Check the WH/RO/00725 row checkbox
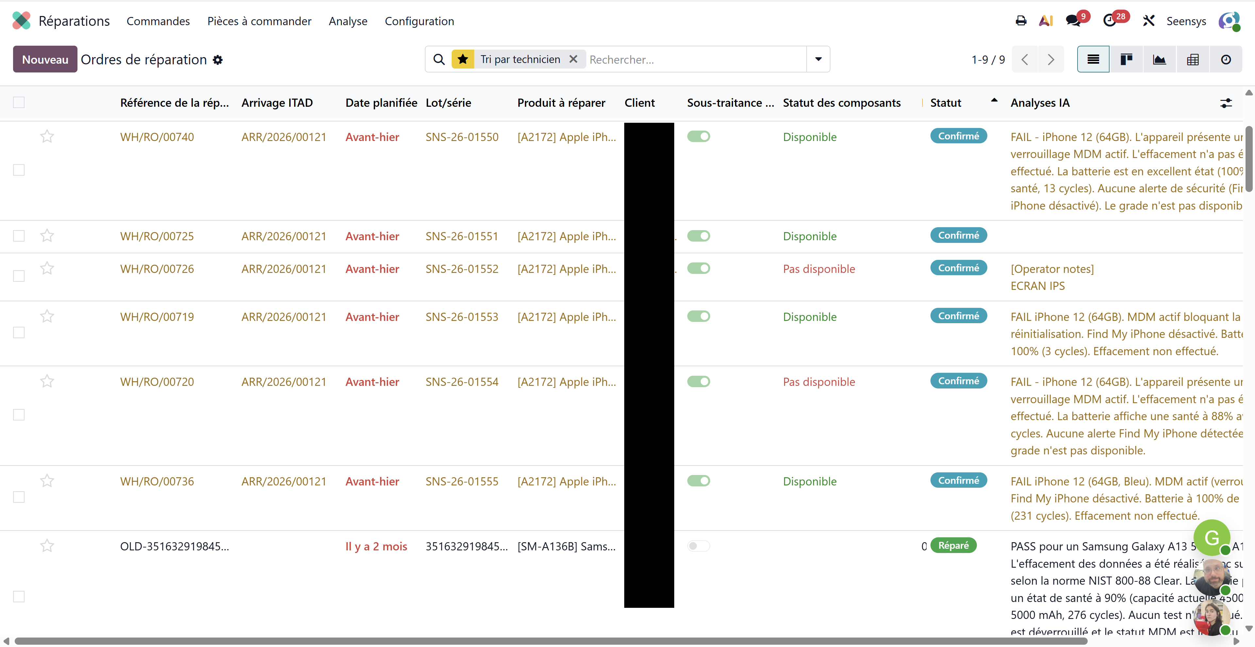The width and height of the screenshot is (1255, 647). tap(19, 236)
